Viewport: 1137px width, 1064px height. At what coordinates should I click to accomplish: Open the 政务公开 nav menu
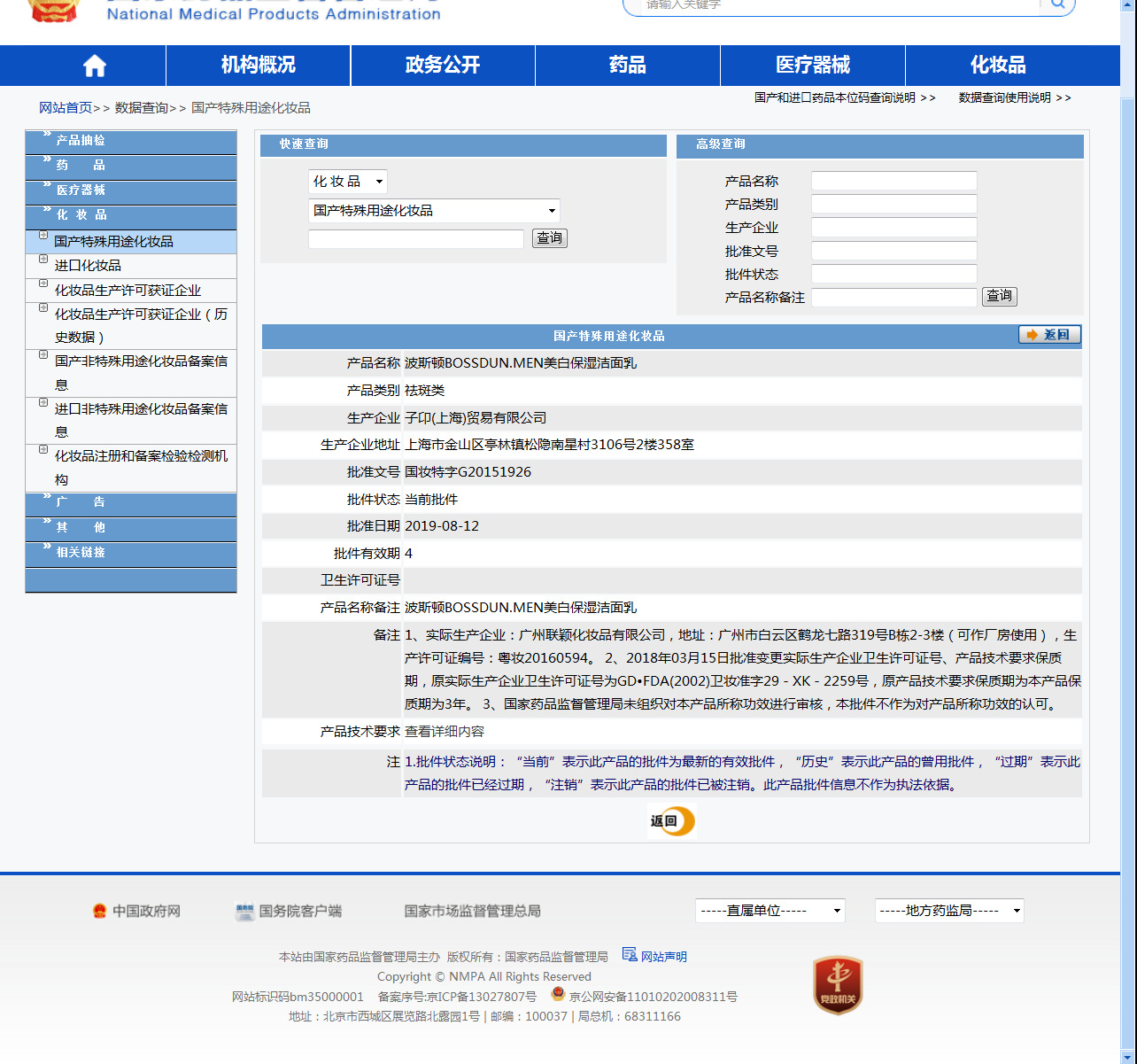click(443, 66)
